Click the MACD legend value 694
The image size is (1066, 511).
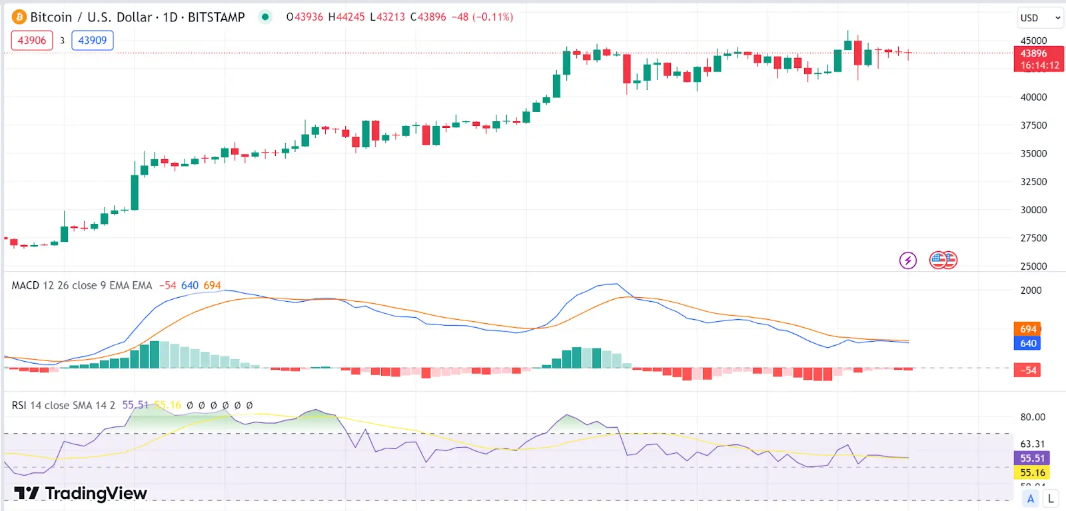[212, 285]
